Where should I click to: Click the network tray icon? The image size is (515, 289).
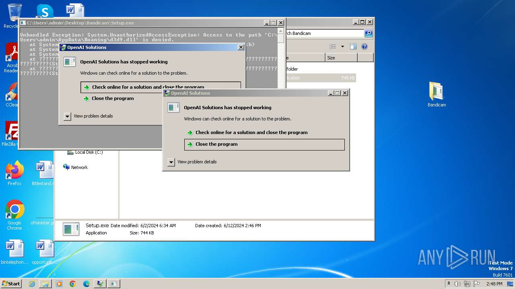[x=467, y=284]
